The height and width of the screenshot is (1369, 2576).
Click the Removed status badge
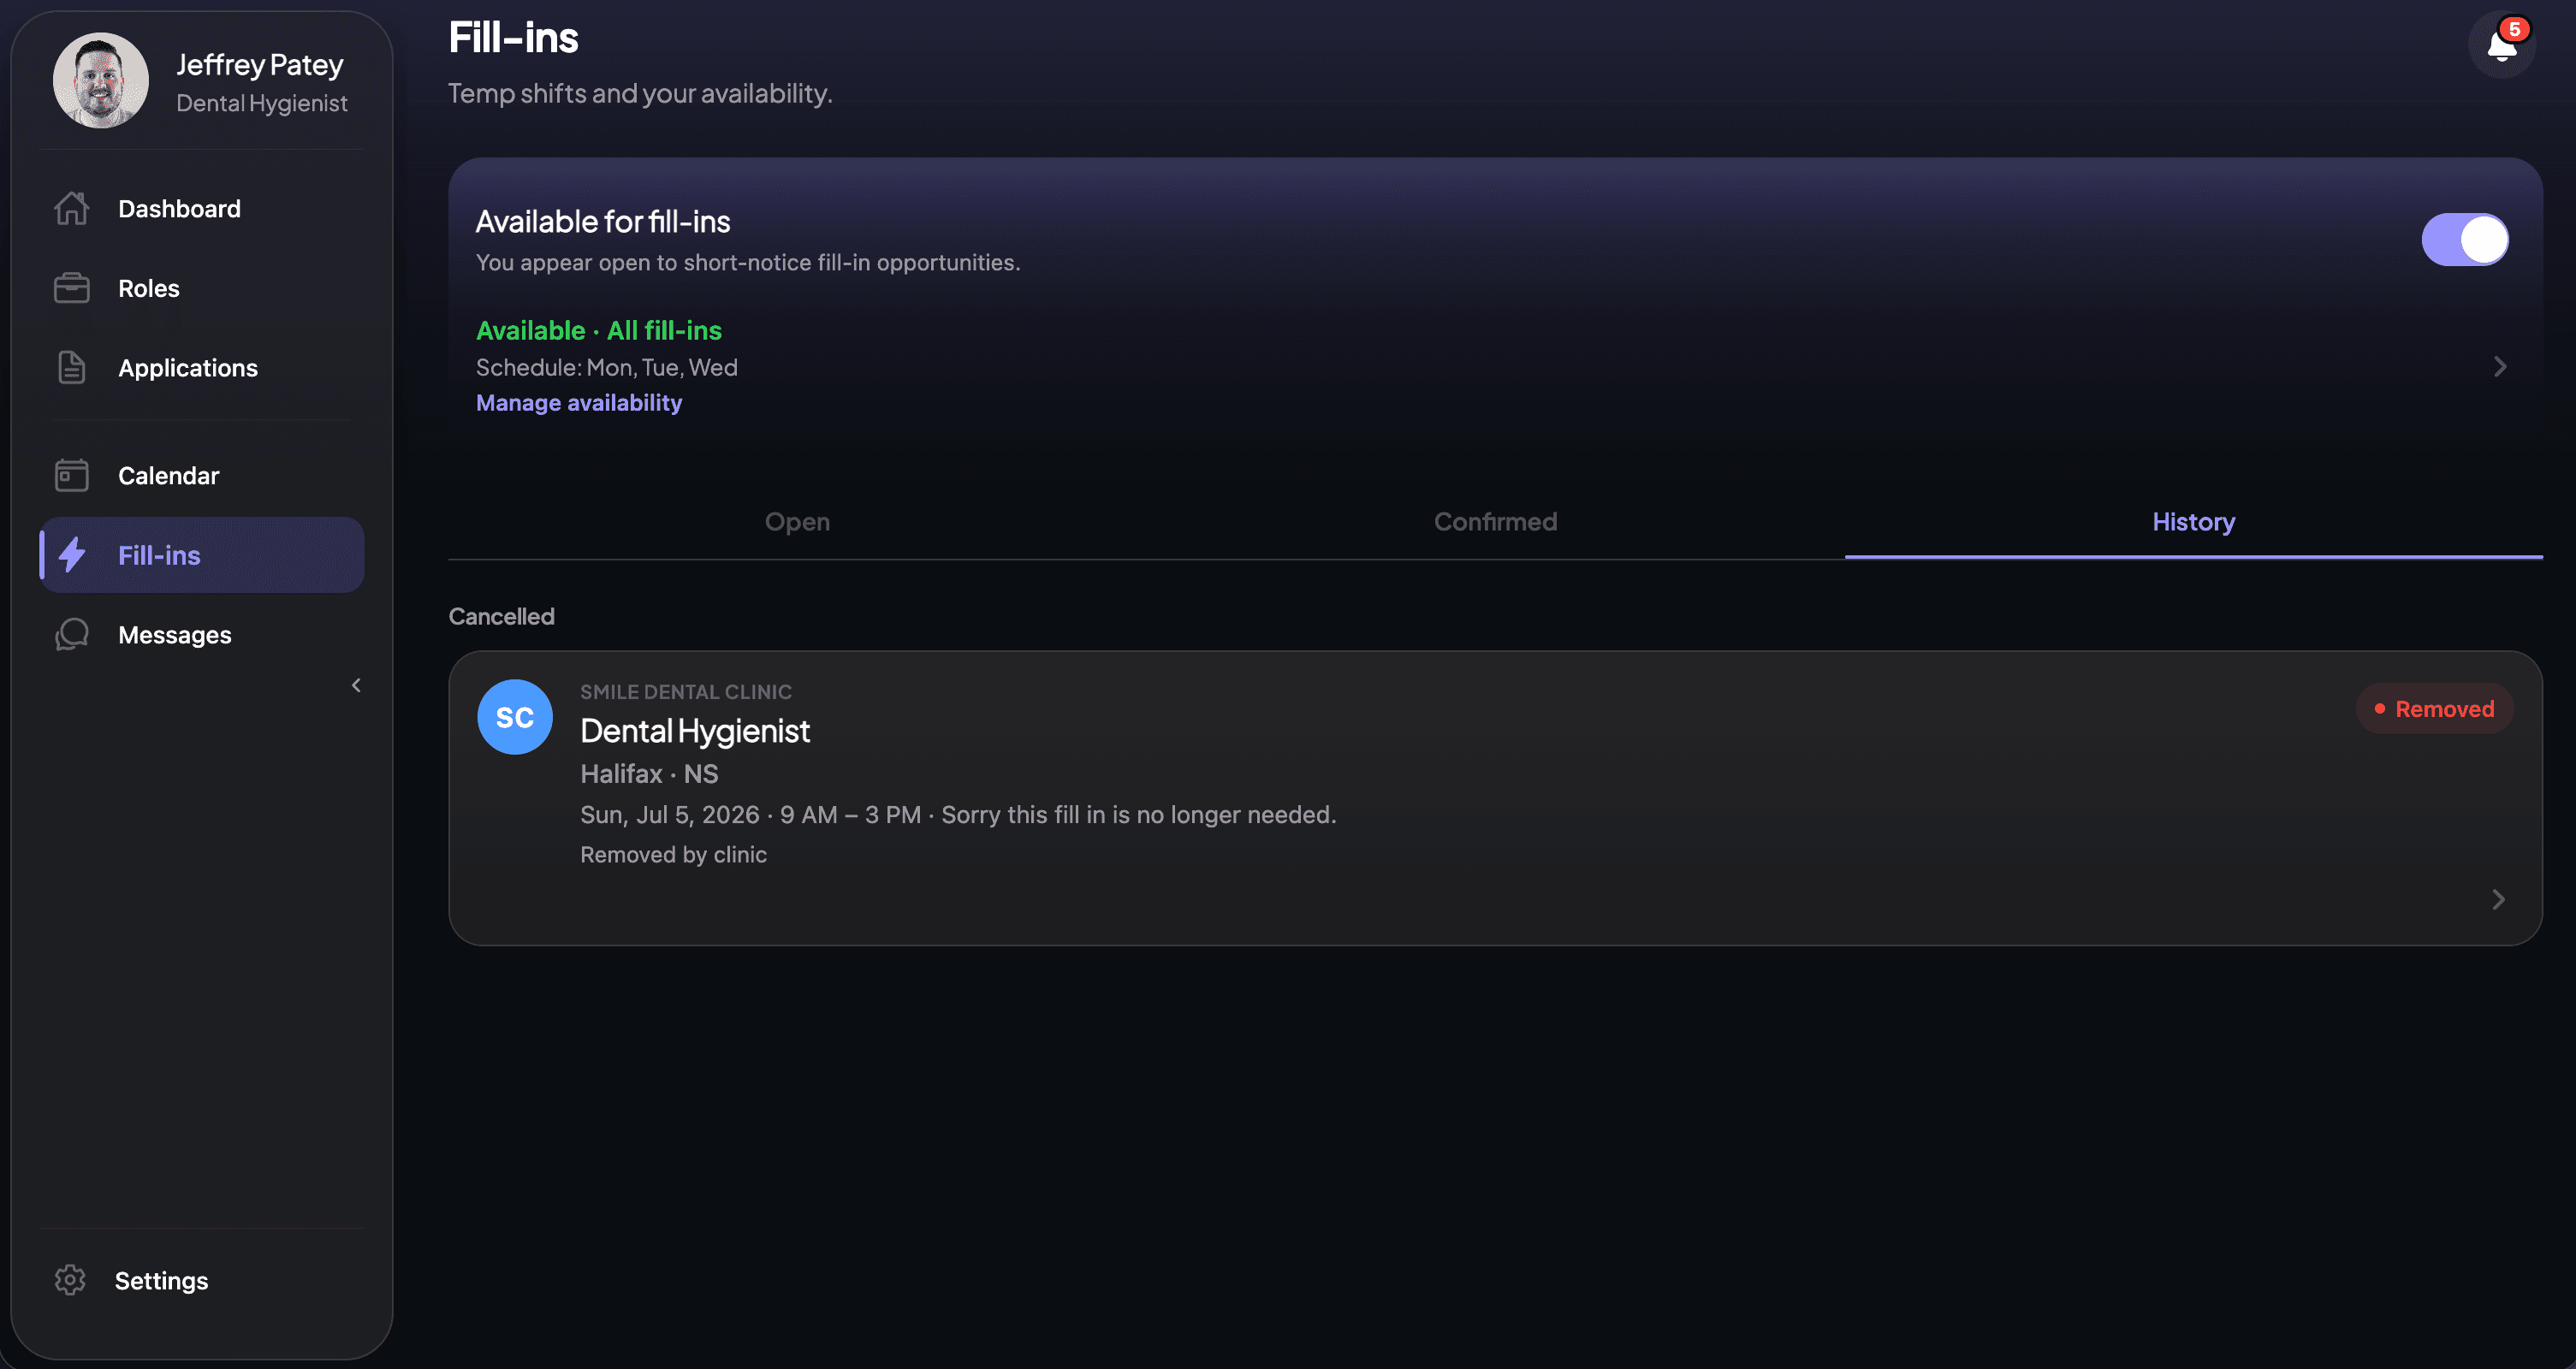click(x=2434, y=708)
